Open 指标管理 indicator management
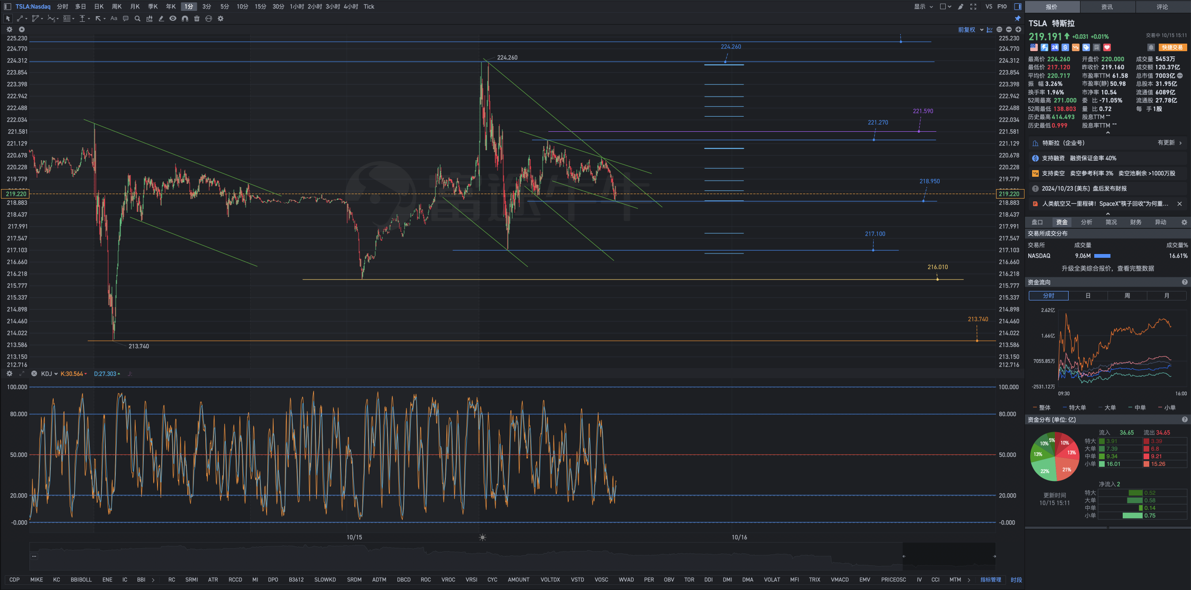Image resolution: width=1191 pixels, height=590 pixels. pyautogui.click(x=991, y=580)
